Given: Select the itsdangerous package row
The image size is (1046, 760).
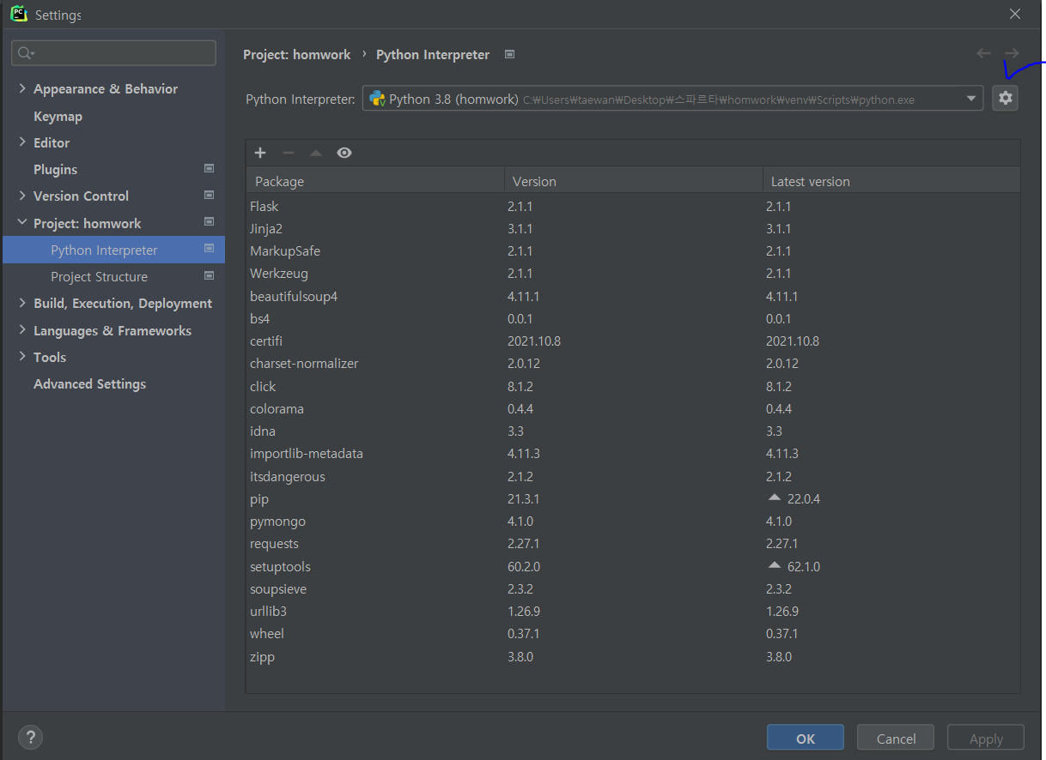Looking at the screenshot, I should 633,476.
